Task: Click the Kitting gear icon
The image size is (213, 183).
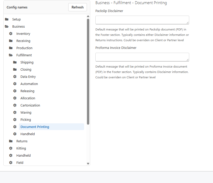Action: tap(11, 148)
